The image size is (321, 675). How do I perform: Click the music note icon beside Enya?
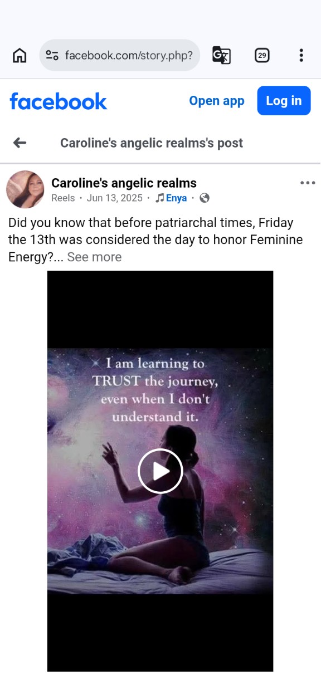(x=160, y=198)
